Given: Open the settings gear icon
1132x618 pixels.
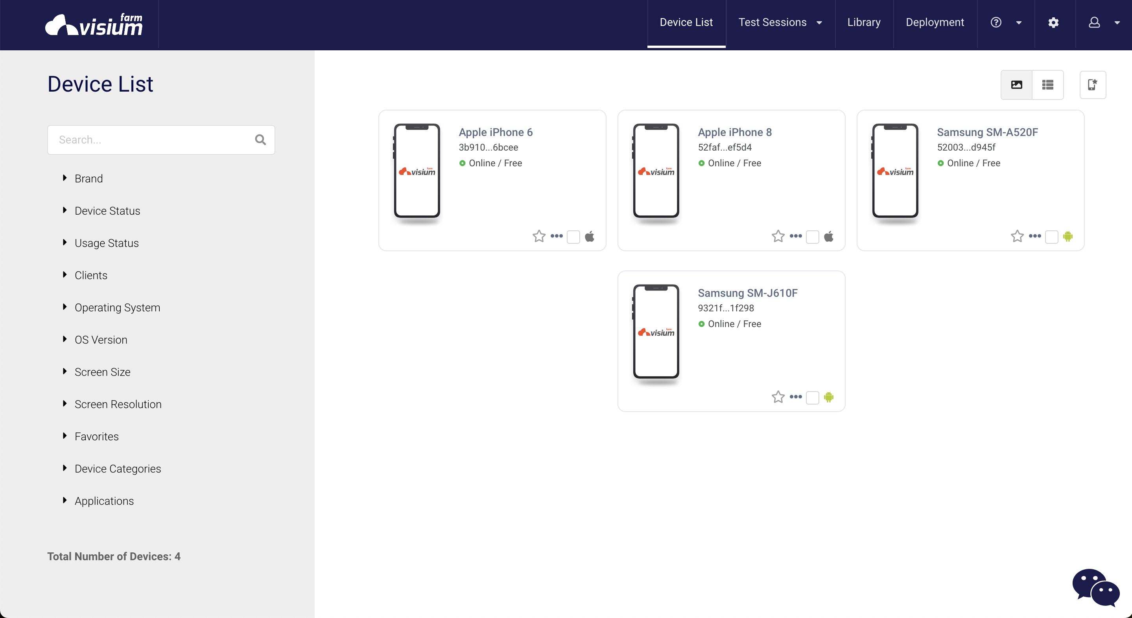Looking at the screenshot, I should point(1053,22).
